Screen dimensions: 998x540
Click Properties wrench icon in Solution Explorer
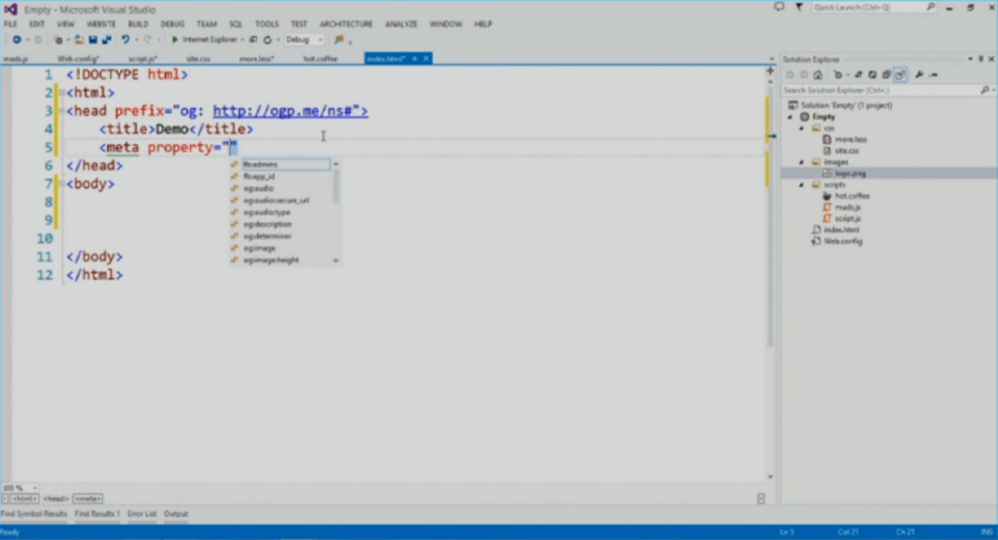coord(919,74)
